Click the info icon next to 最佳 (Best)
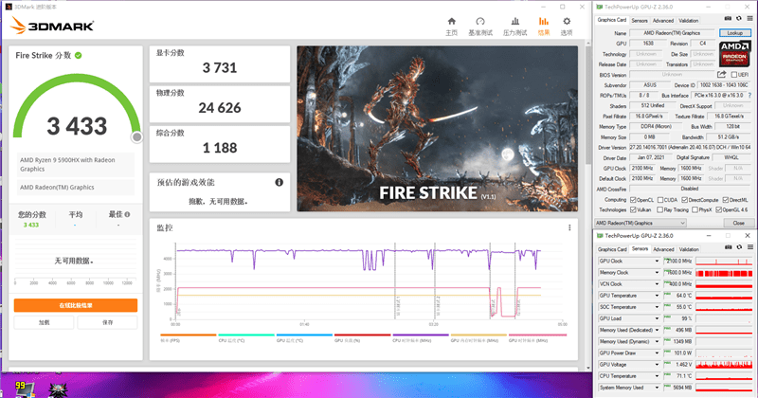The height and width of the screenshot is (398, 758). pos(127,214)
